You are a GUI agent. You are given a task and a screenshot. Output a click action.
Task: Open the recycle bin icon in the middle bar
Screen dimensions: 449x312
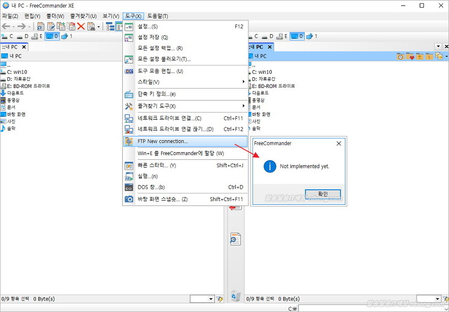[x=235, y=295]
